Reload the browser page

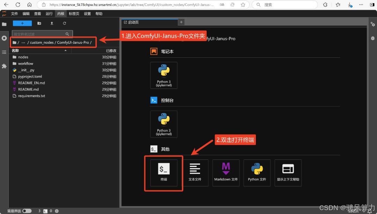coord(18,5)
